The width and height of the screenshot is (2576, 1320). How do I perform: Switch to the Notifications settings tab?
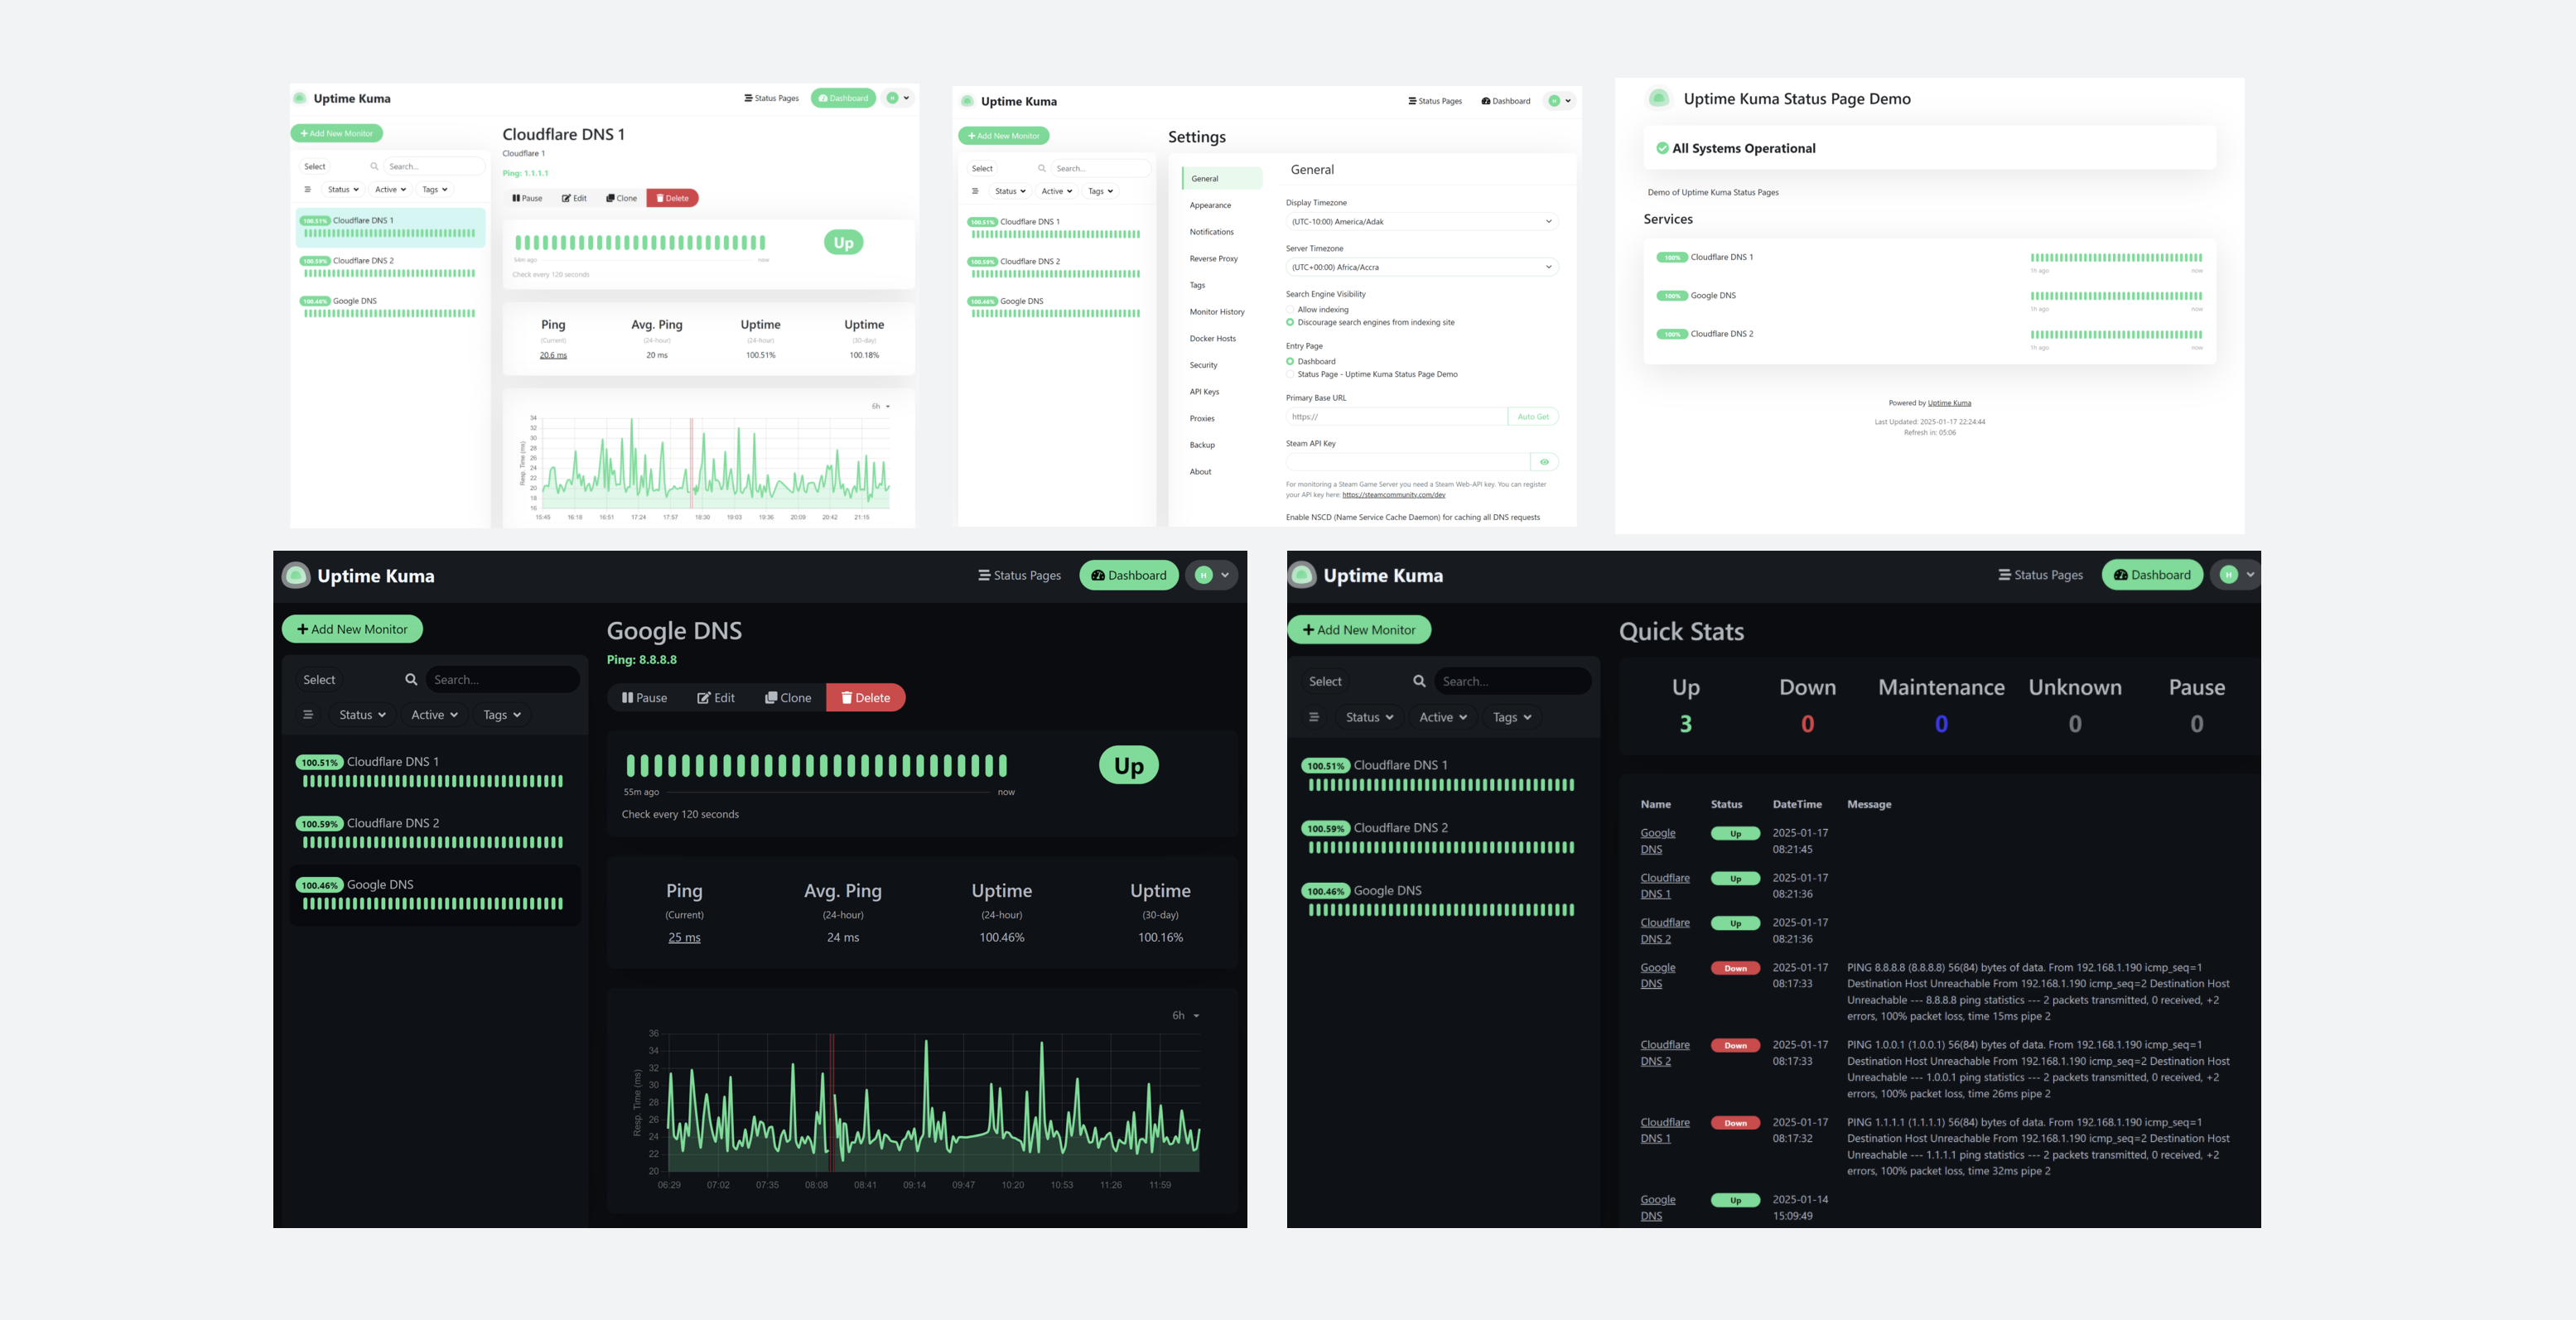[x=1211, y=232]
